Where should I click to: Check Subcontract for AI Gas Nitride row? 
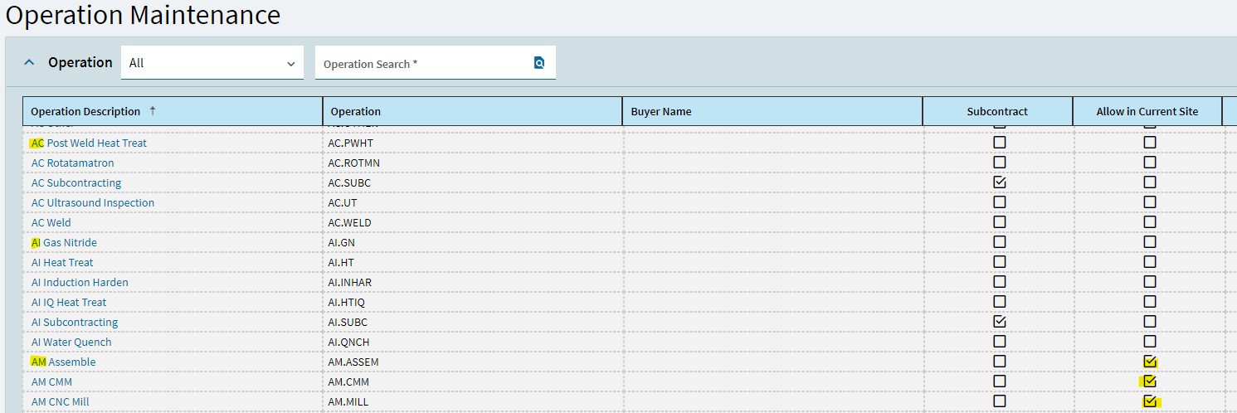coord(1000,241)
